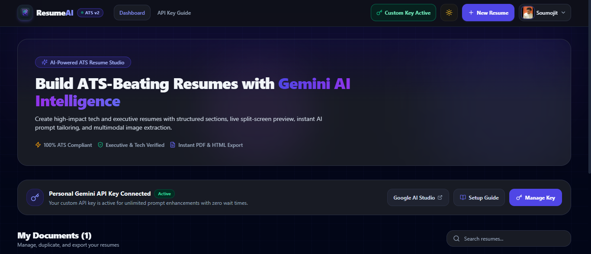Image resolution: width=591 pixels, height=254 pixels.
Task: Open Google AI Studio link
Action: [418, 197]
